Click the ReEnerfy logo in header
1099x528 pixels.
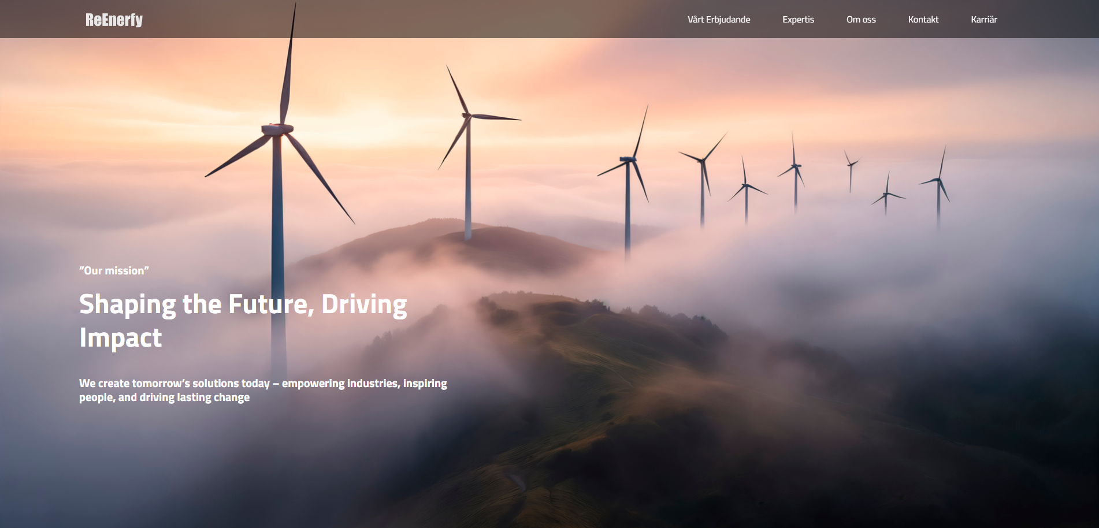114,20
